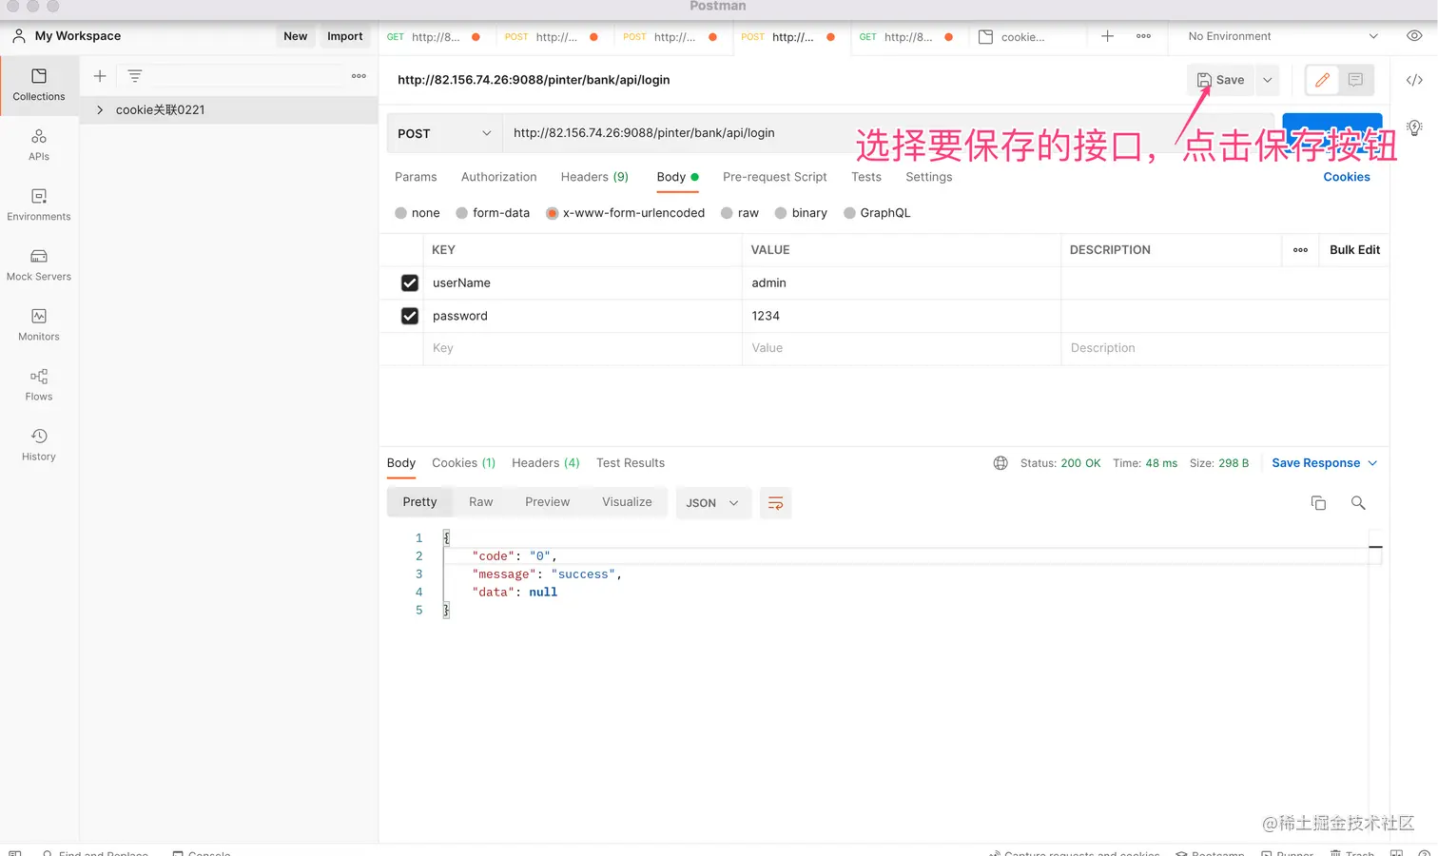
Task: Open Mock Servers in the sidebar
Action: click(39, 264)
